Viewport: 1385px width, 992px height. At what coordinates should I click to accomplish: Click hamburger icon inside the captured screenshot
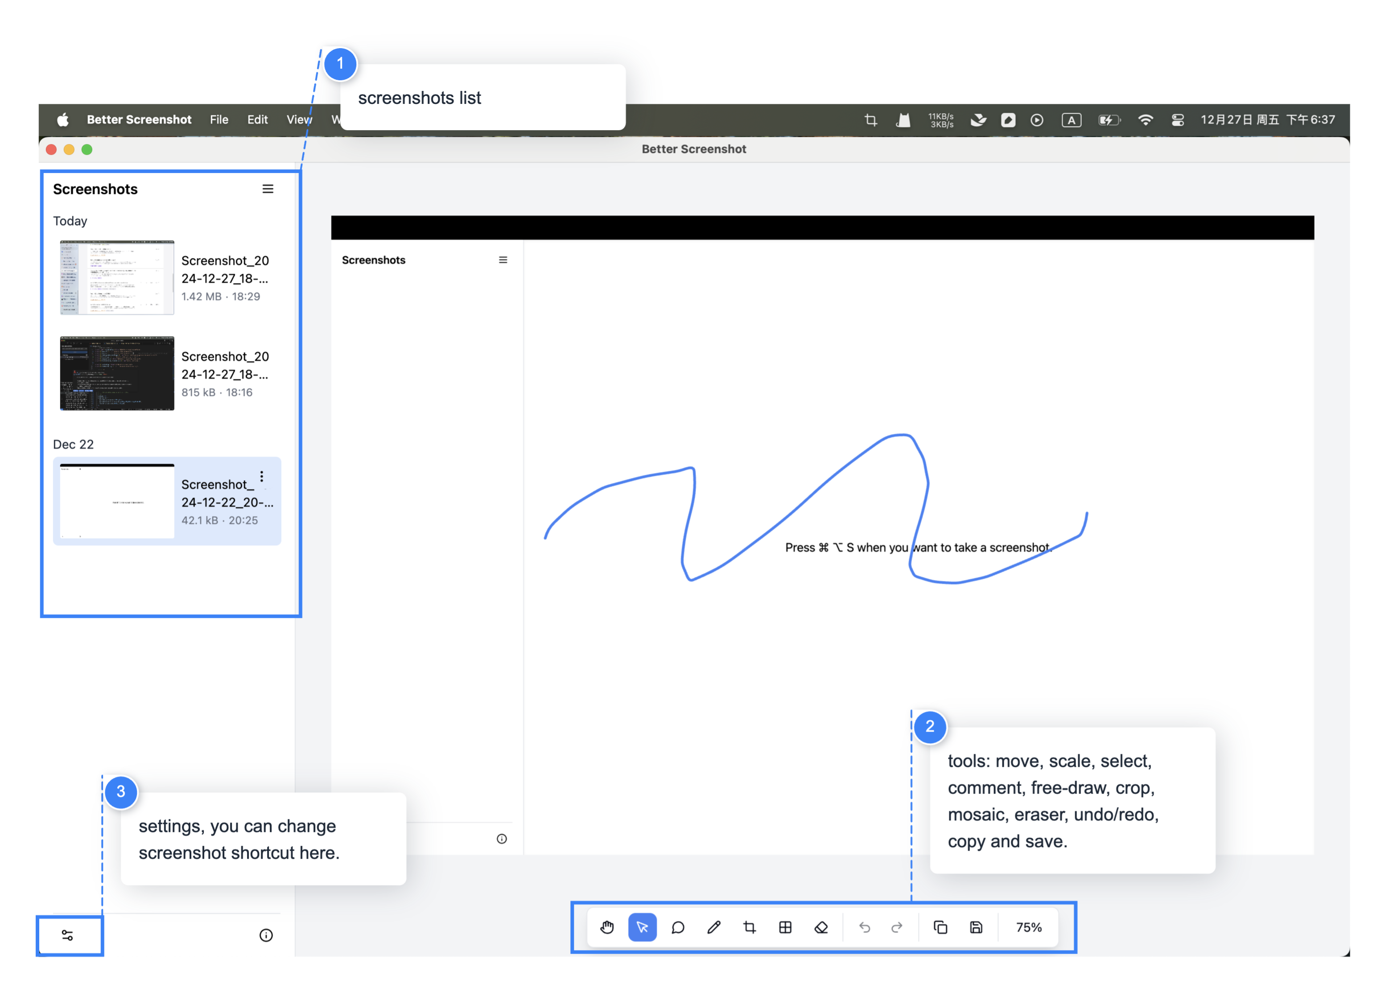(503, 260)
